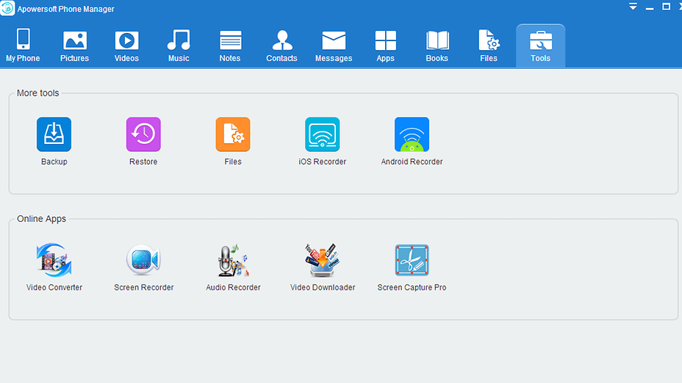Image resolution: width=682 pixels, height=383 pixels.
Task: Switch to the Apps tab
Action: point(385,46)
